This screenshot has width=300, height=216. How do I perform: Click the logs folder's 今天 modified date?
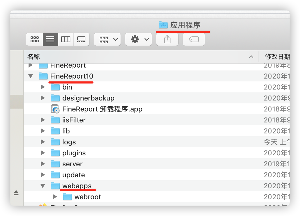pos(277,142)
